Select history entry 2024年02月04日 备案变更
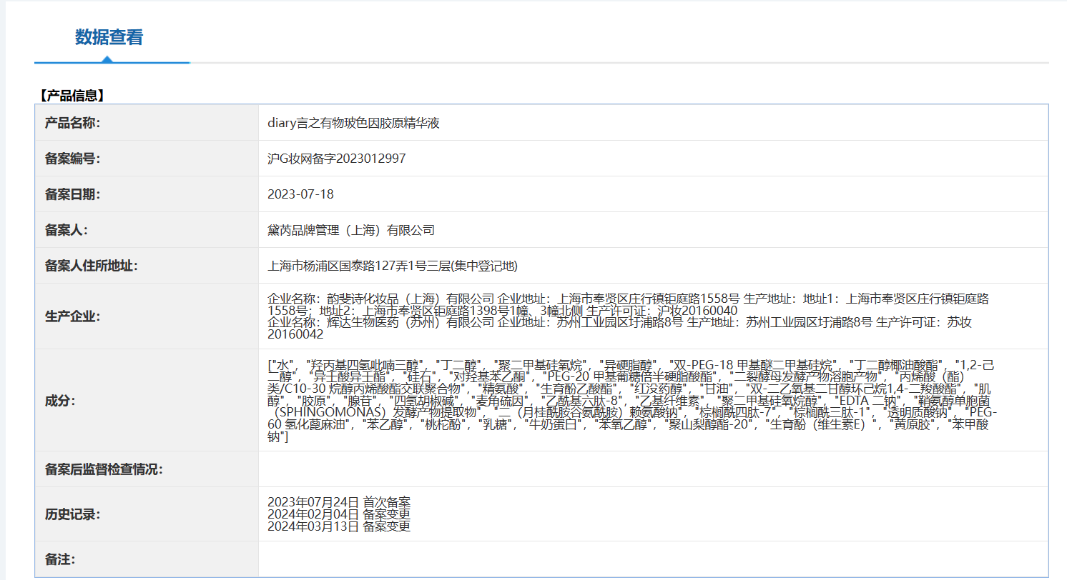 tap(339, 514)
